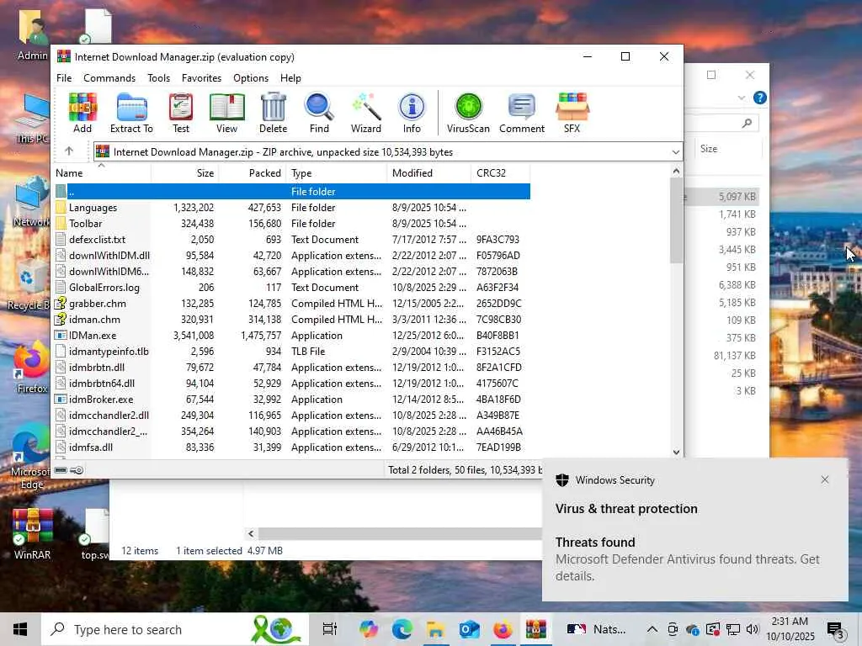Click the volume speaker tray icon

(x=753, y=629)
